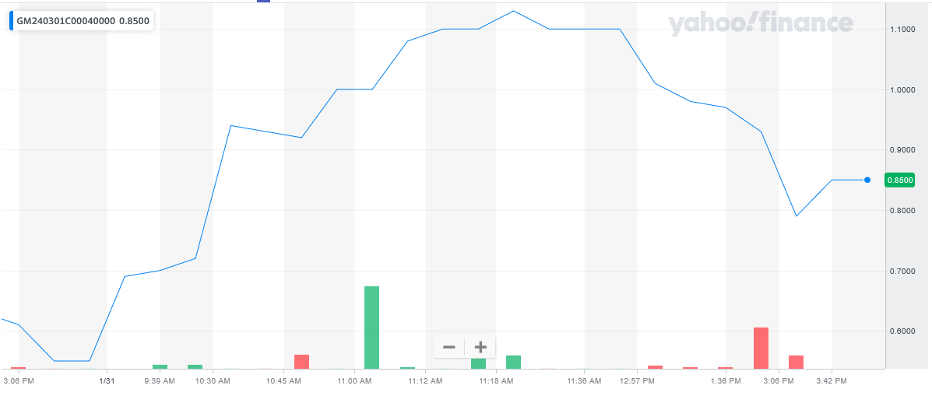Click the 1/31 date label on time axis
The image size is (932, 396).
[107, 381]
